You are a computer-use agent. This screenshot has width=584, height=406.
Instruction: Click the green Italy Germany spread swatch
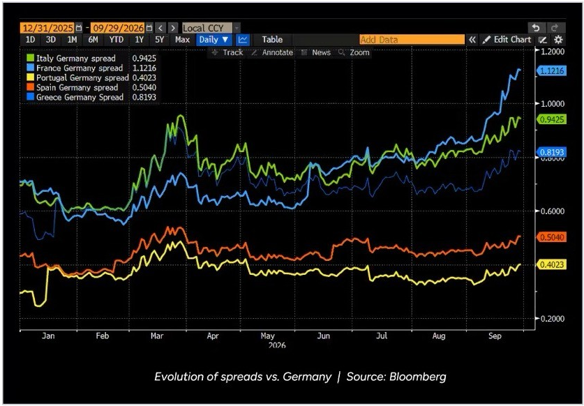30,58
